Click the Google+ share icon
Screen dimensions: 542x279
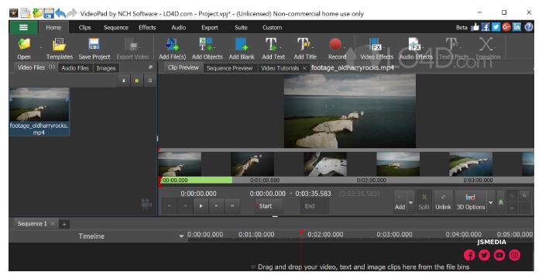tap(506, 27)
